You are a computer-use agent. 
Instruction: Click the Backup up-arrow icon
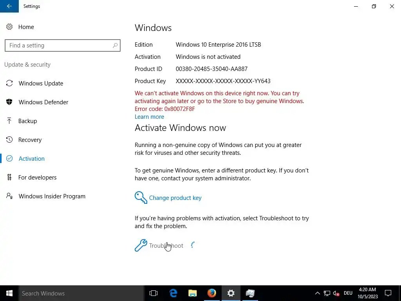click(9, 121)
